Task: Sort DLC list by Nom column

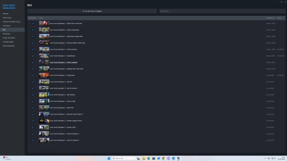Action: coord(41,18)
